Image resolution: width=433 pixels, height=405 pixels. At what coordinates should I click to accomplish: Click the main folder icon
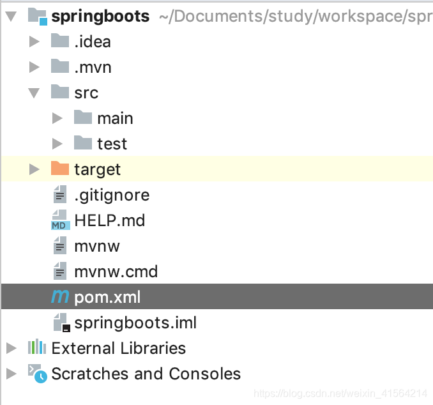coord(83,117)
